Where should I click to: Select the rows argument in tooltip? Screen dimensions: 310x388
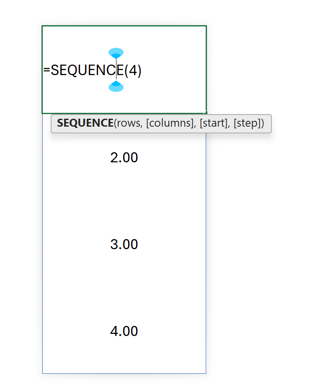[128, 123]
